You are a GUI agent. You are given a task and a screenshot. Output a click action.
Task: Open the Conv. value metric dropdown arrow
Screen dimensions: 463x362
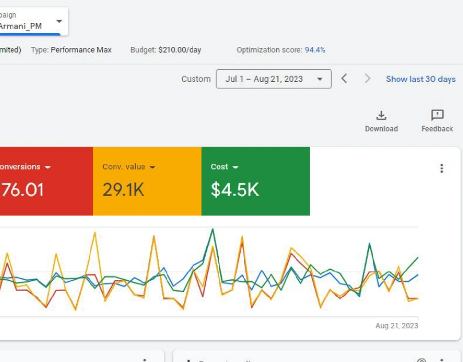pos(152,167)
